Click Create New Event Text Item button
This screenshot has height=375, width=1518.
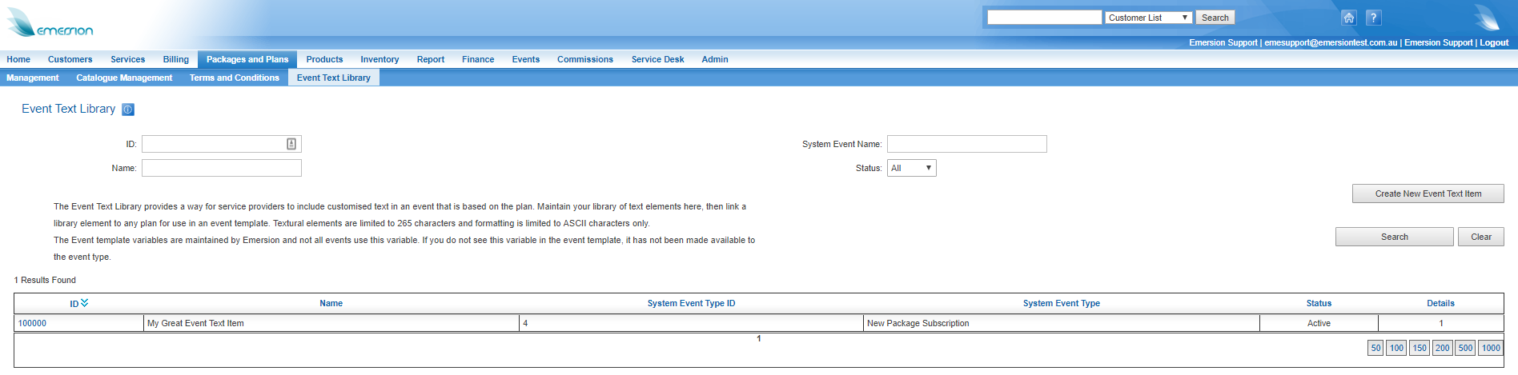[x=1428, y=193]
